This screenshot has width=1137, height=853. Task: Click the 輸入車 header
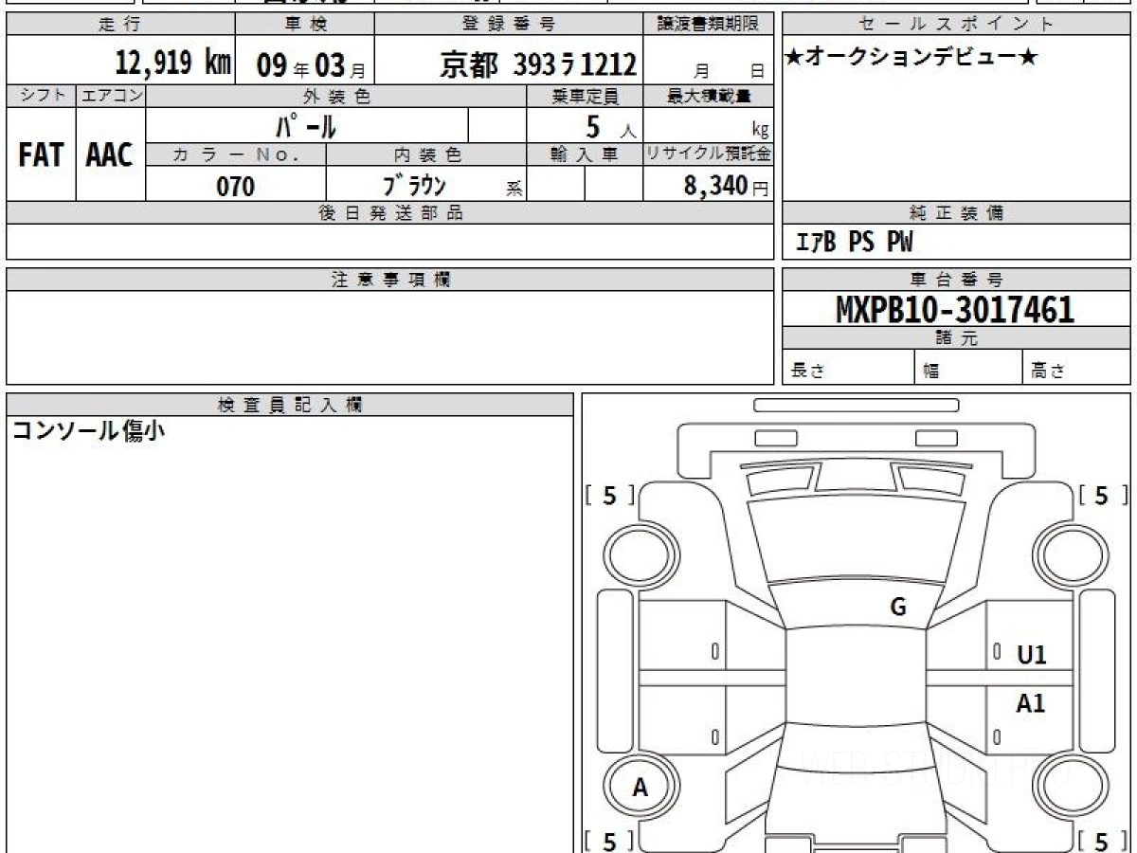[x=585, y=155]
